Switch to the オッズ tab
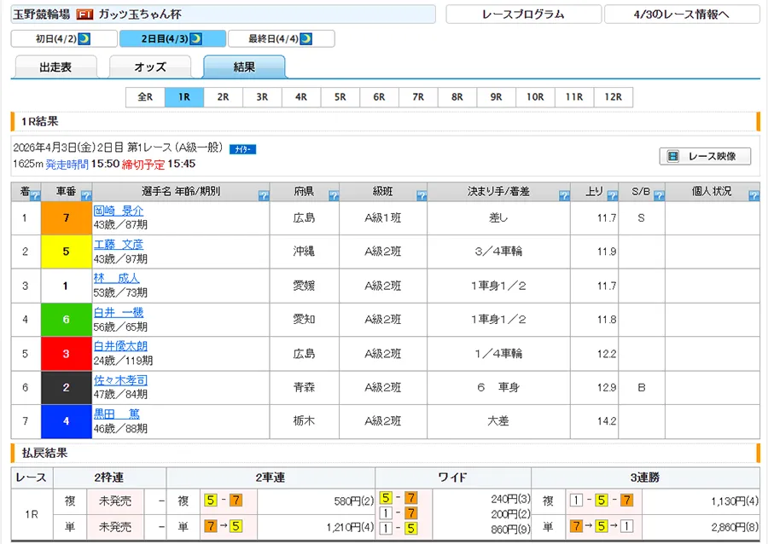The width and height of the screenshot is (768, 544). click(x=150, y=67)
